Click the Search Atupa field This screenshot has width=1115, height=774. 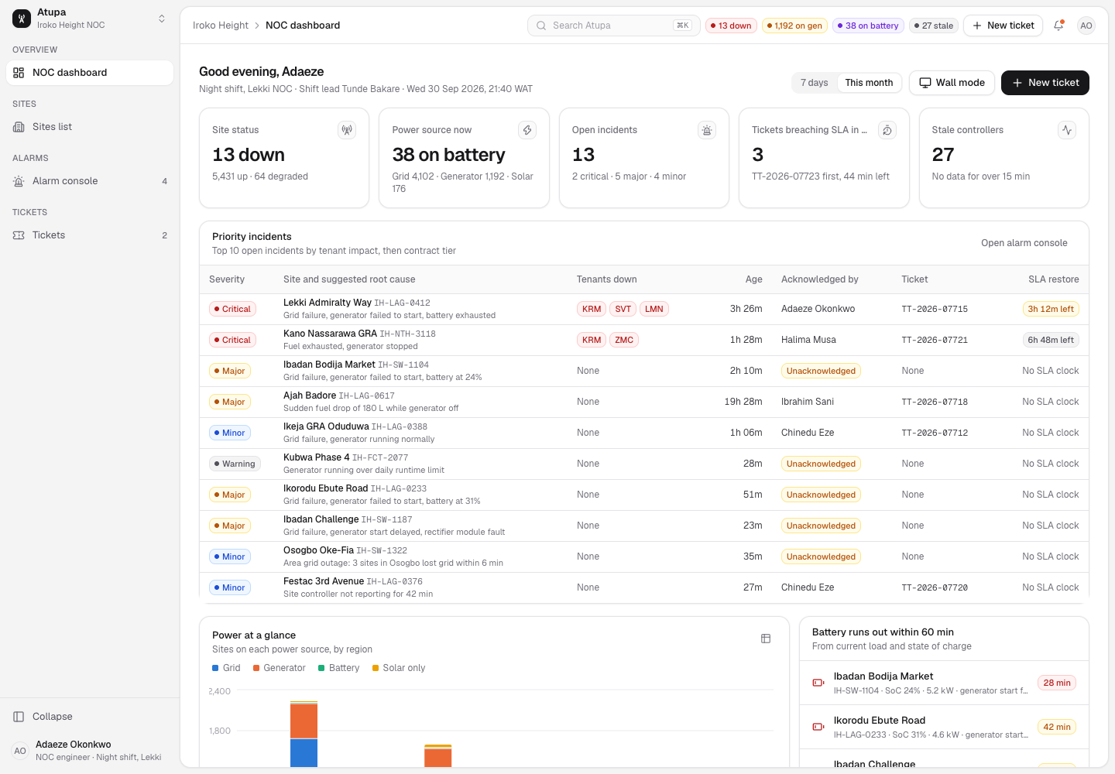(614, 26)
